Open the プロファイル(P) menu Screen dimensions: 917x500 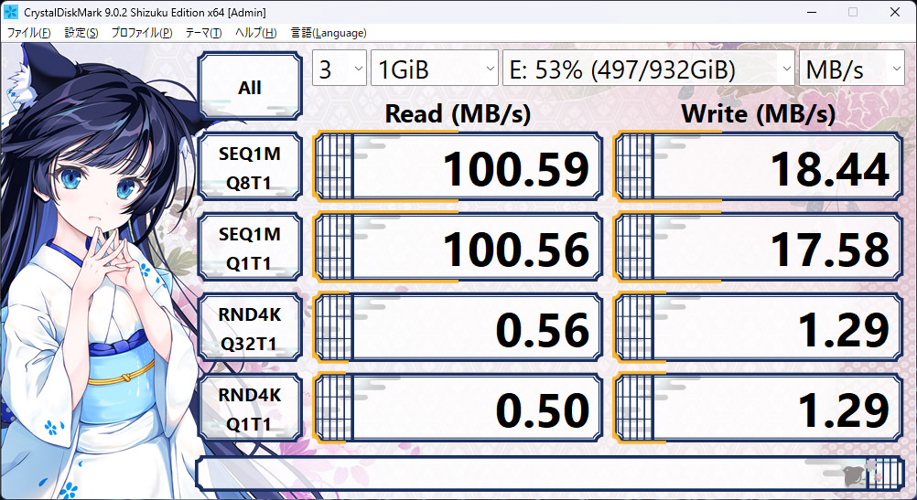pos(142,33)
